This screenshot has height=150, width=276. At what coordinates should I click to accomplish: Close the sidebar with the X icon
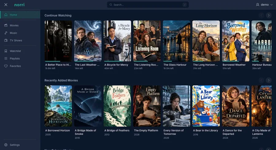pyautogui.click(x=6, y=5)
